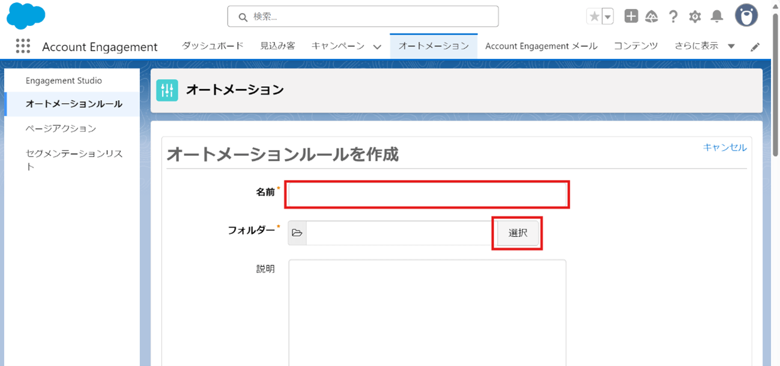Open the ダッシュボード tab
This screenshot has height=366, width=780.
click(x=213, y=46)
